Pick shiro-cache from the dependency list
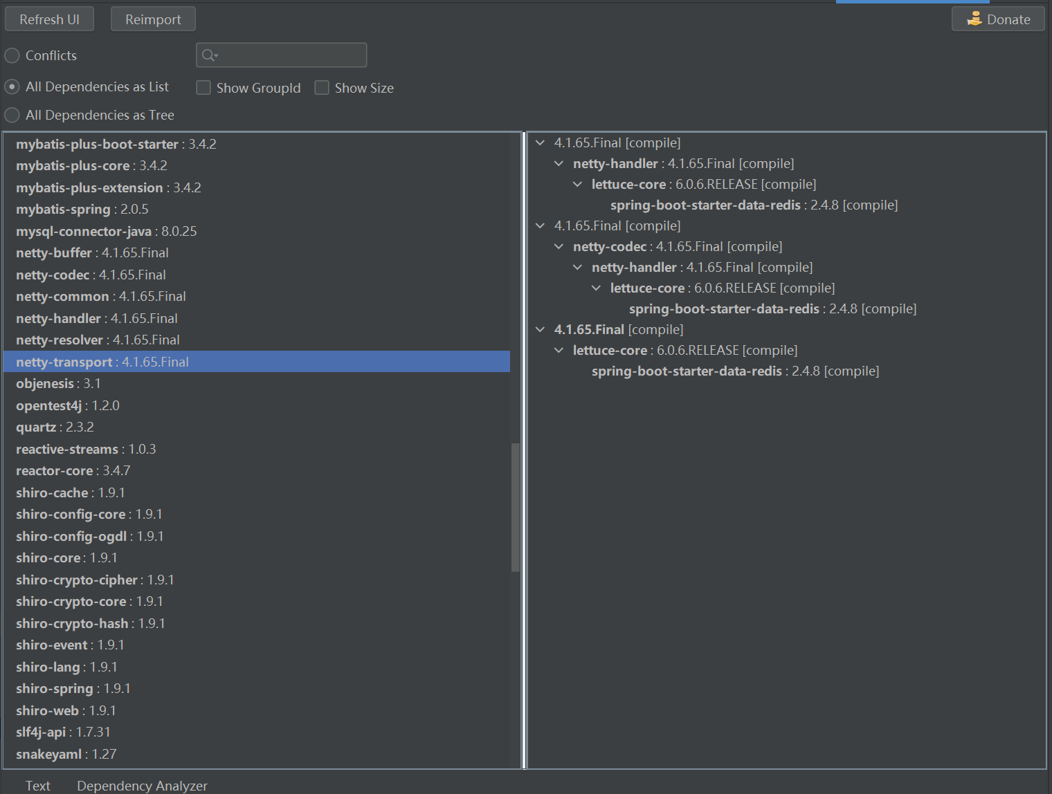Image resolution: width=1052 pixels, height=794 pixels. tap(257, 492)
